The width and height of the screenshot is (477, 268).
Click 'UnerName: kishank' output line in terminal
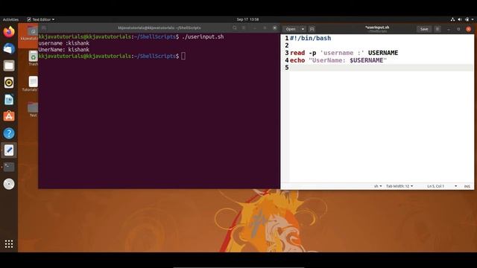[x=64, y=50]
